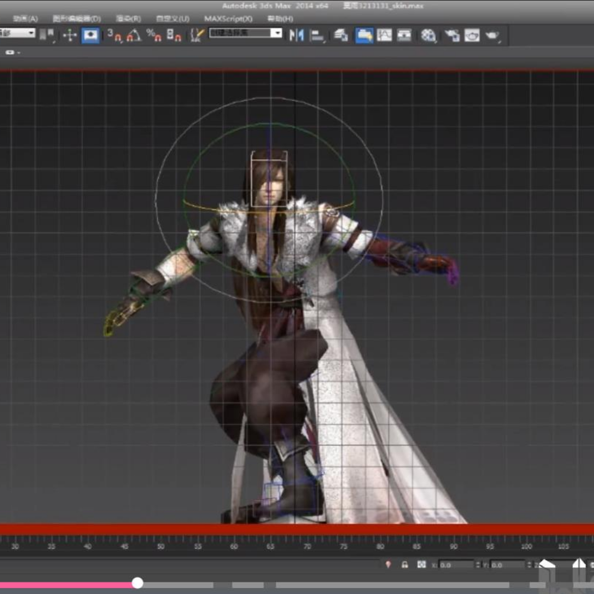Viewport: 594px width, 594px height.
Task: Click the X coordinate input field
Action: click(x=456, y=565)
